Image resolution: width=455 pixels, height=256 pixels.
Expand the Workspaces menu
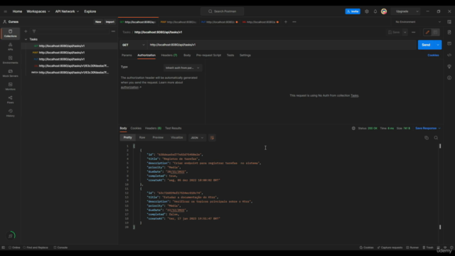[38, 11]
